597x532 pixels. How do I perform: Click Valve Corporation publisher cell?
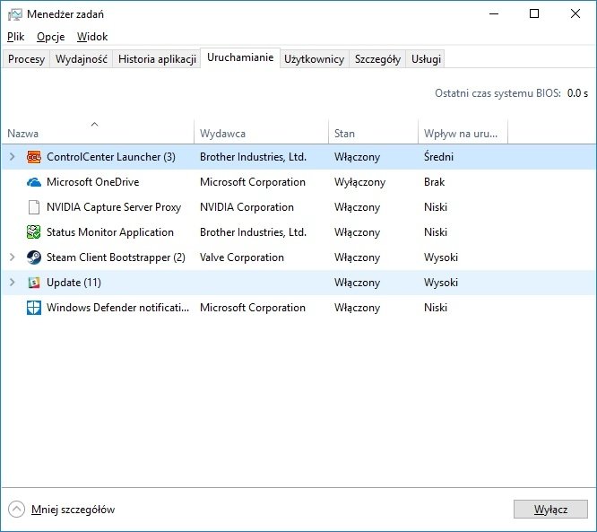coord(242,257)
